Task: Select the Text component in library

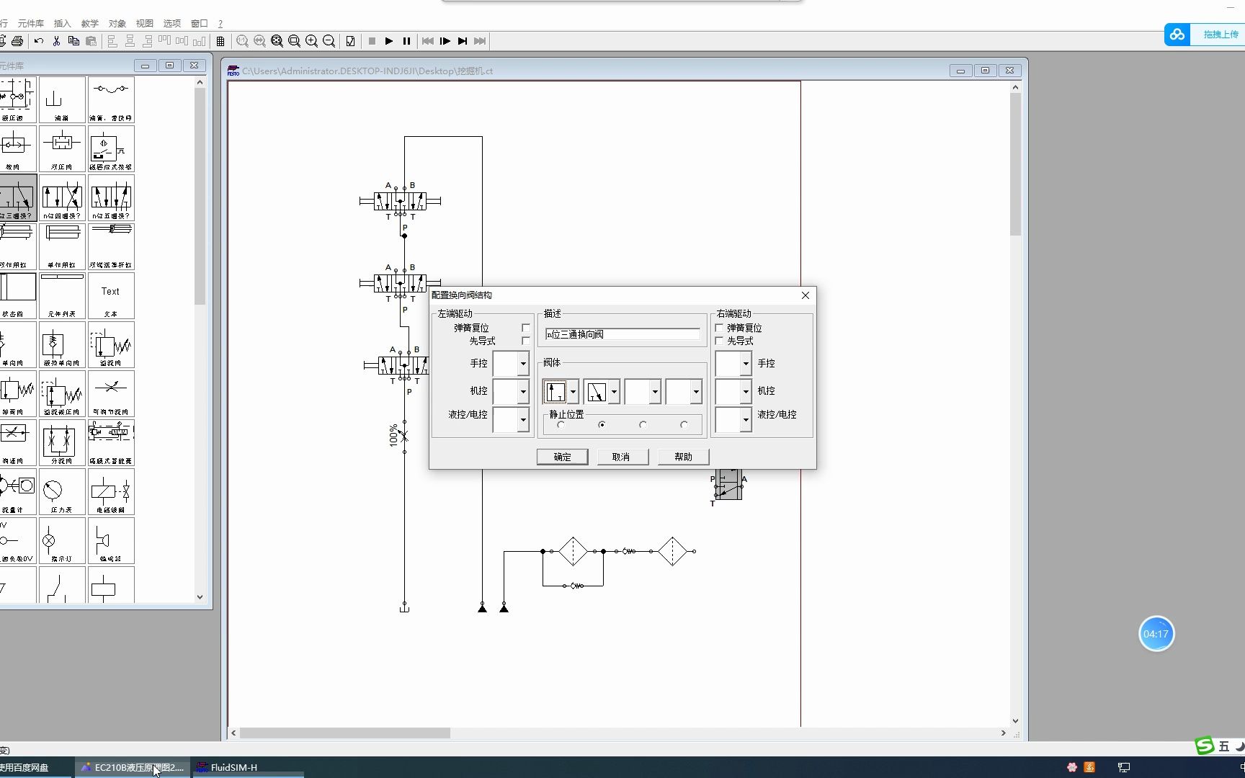Action: pos(111,295)
